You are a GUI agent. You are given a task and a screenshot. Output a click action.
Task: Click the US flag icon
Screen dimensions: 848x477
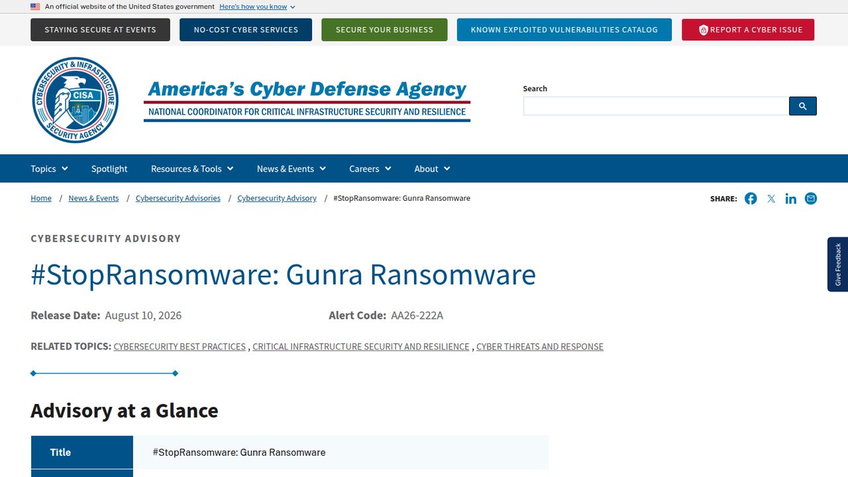tap(35, 7)
